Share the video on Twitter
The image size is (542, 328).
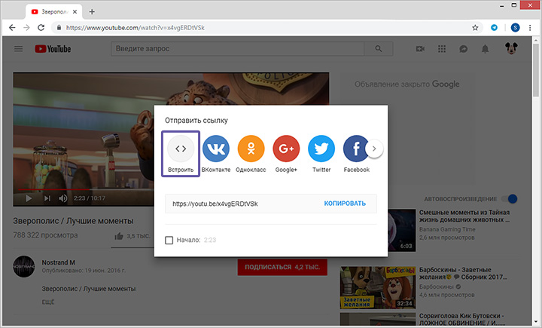tap(321, 149)
